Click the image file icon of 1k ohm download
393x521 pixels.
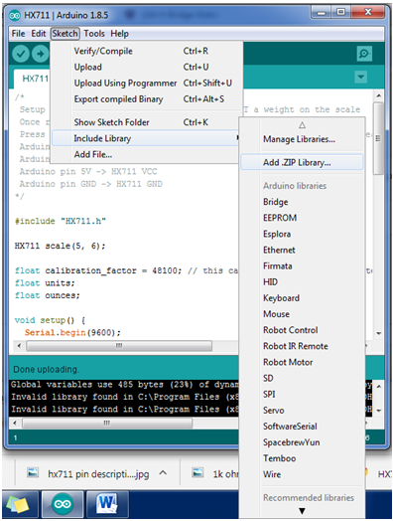(198, 473)
